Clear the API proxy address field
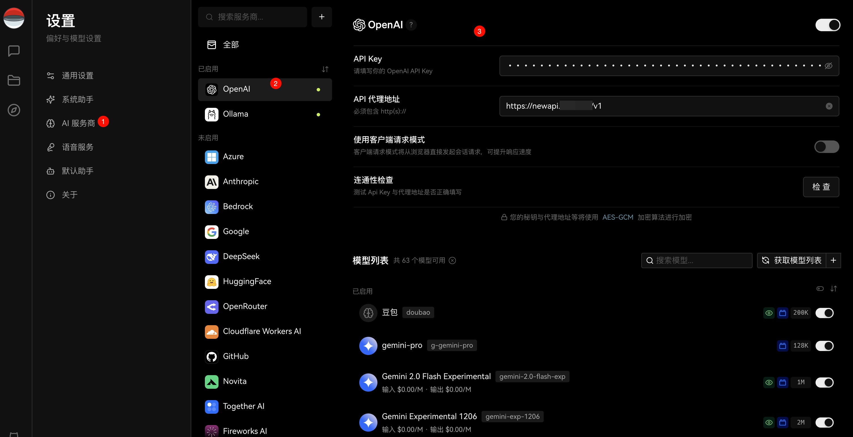The height and width of the screenshot is (437, 853). point(829,106)
